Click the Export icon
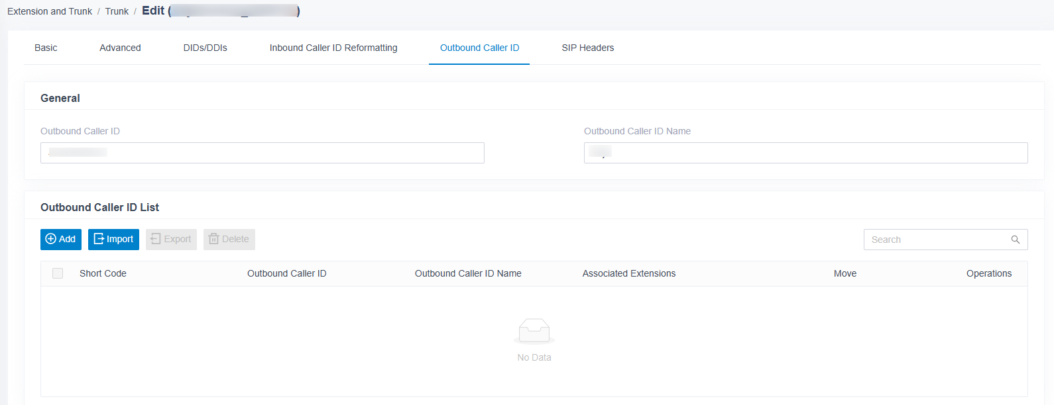This screenshot has width=1054, height=405. [x=156, y=239]
